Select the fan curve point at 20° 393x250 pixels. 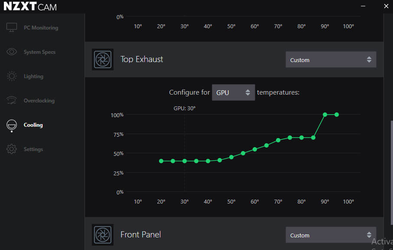tap(161, 161)
